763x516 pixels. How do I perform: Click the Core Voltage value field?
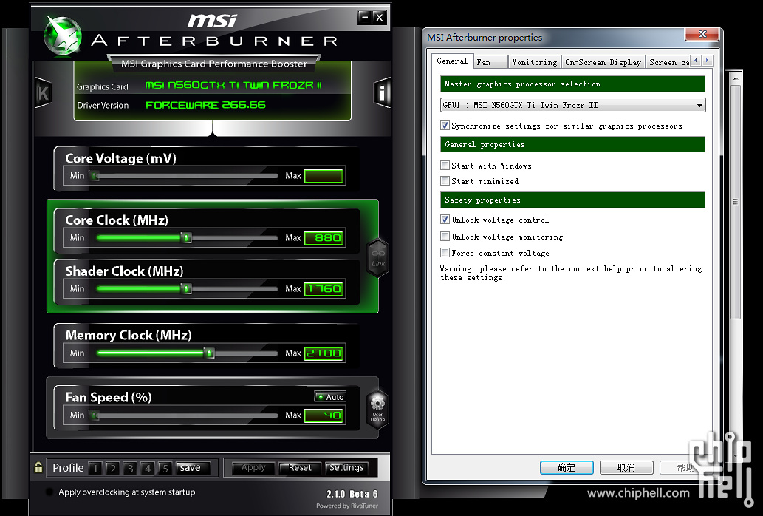click(x=324, y=176)
